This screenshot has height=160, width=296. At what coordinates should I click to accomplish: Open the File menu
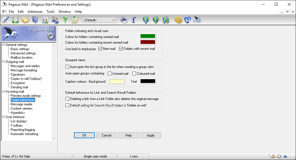(11, 12)
